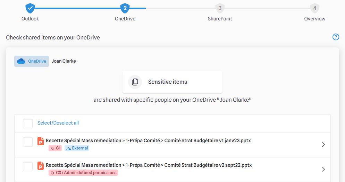Click the SharePoint step 3 shield icon
Image resolution: width=345 pixels, height=182 pixels.
[x=220, y=8]
